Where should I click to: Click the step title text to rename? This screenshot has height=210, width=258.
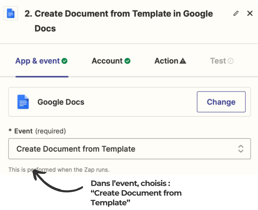click(x=119, y=21)
